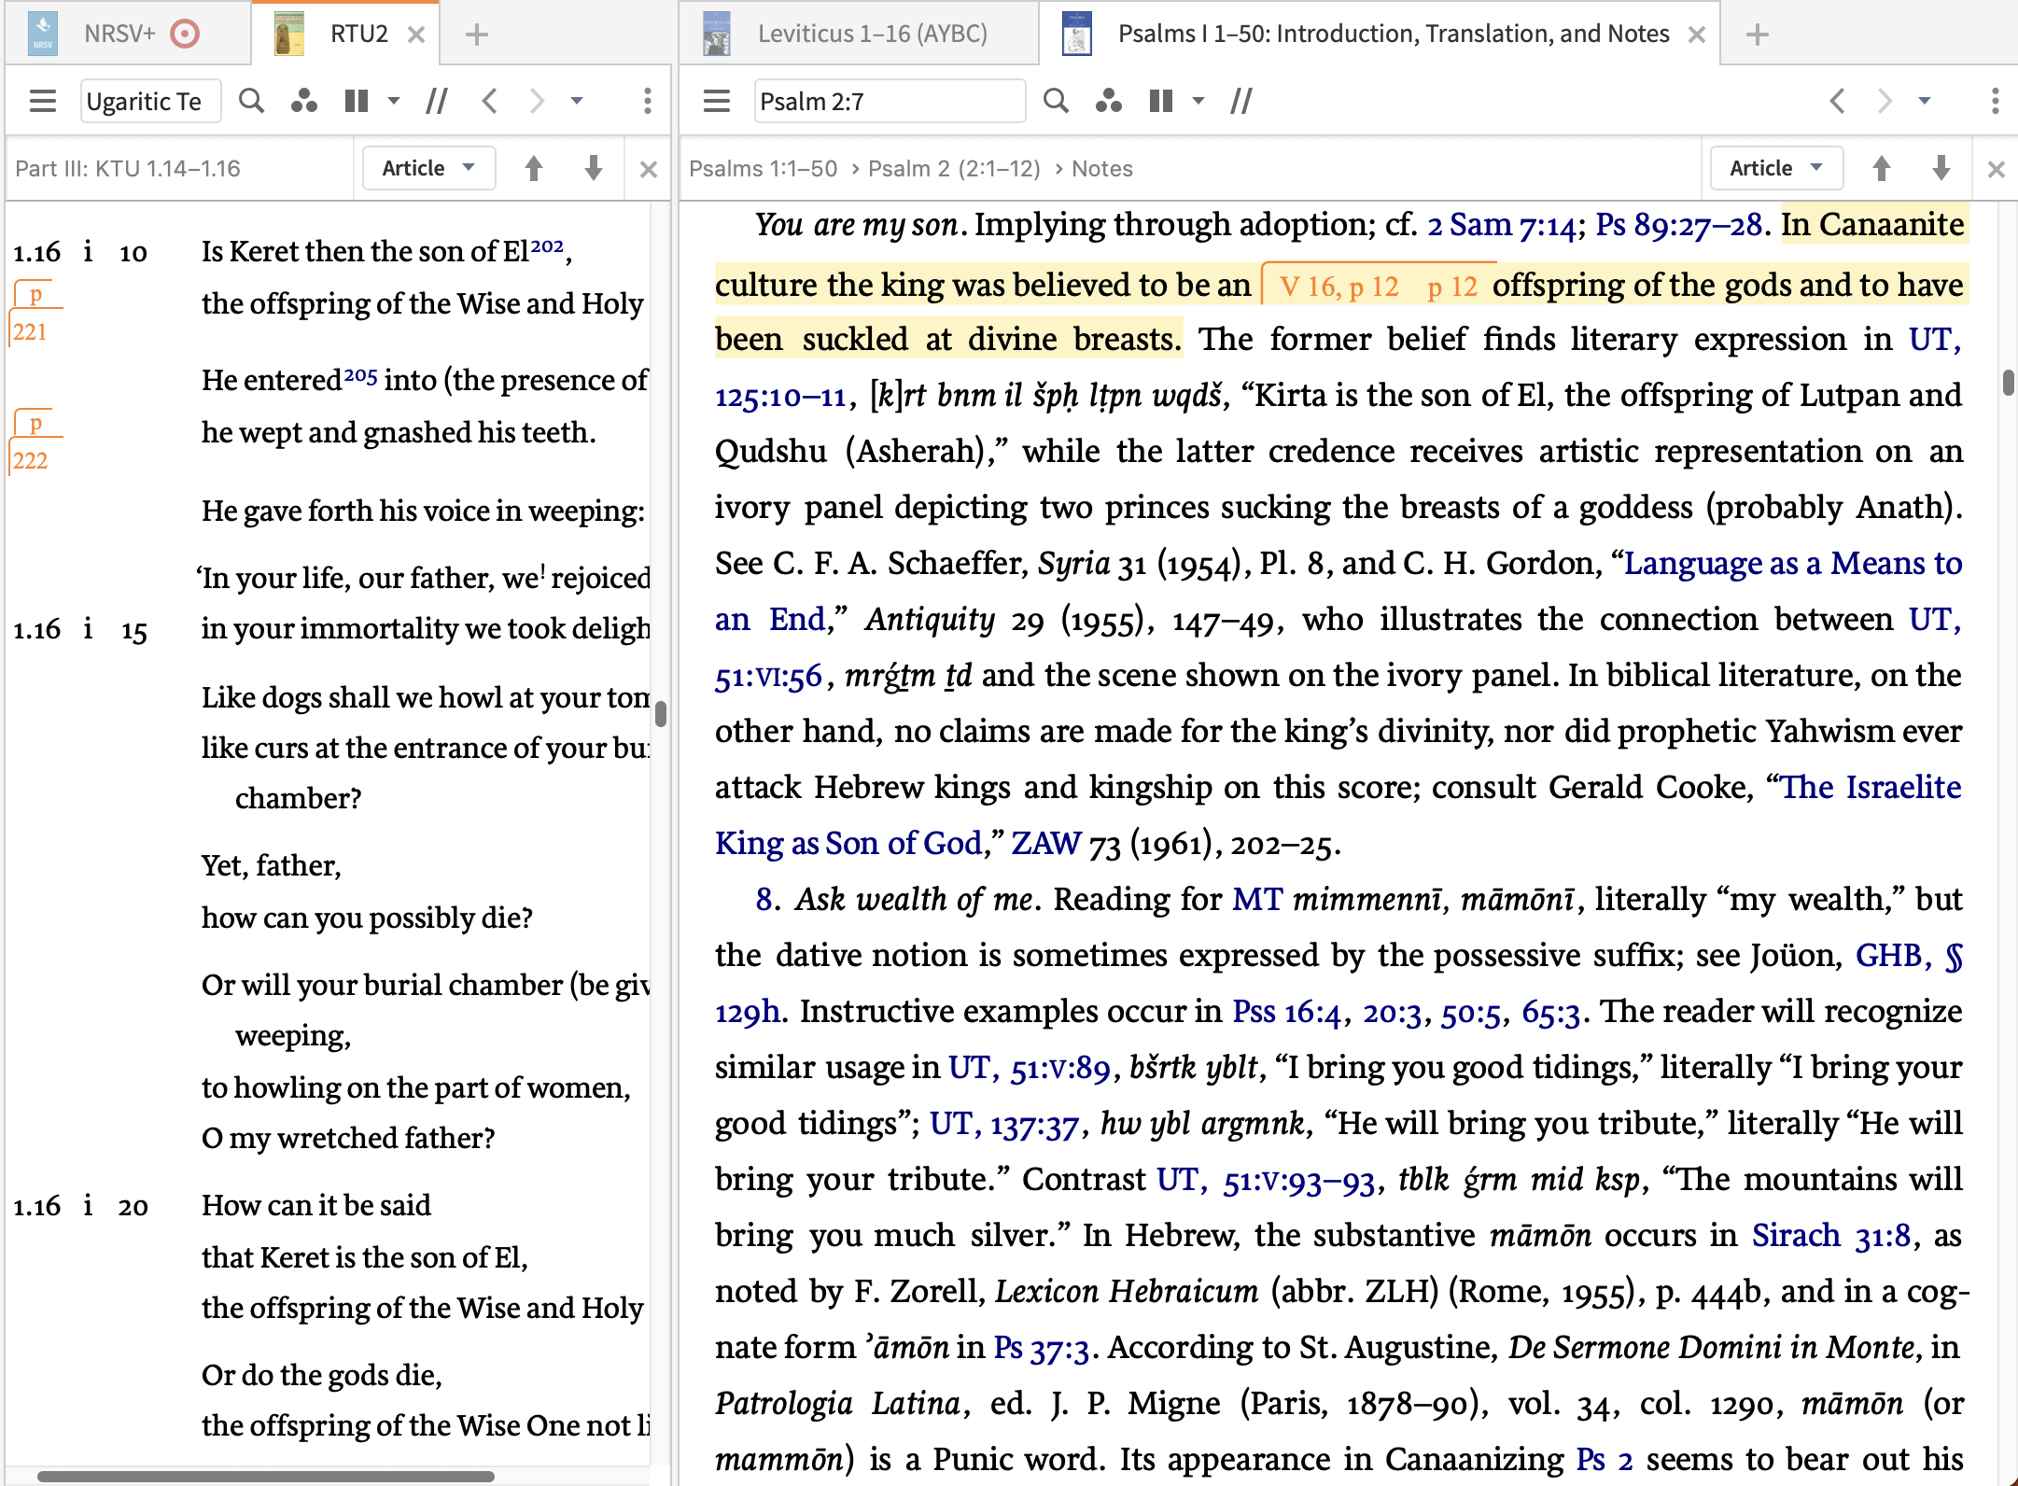Open visual filters in left panel
2018x1486 pixels.
pos(304,101)
